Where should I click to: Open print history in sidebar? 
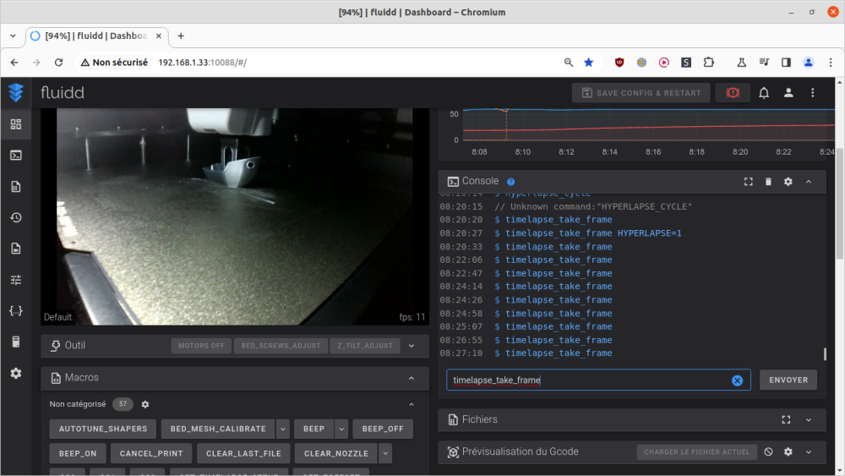[x=15, y=217]
